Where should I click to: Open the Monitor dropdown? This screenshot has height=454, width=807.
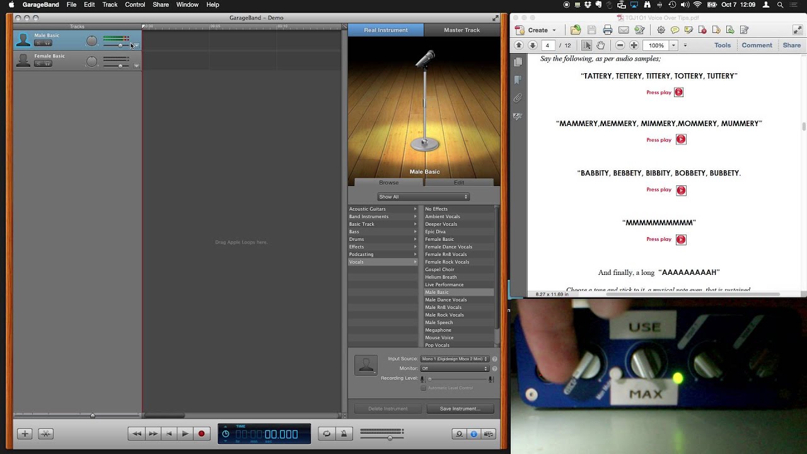455,368
